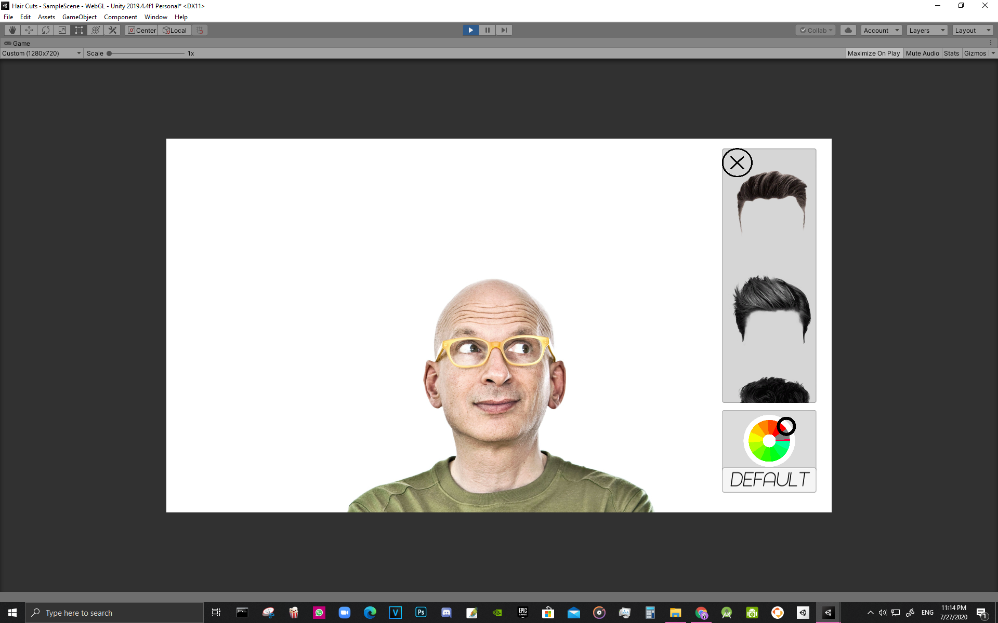Image resolution: width=998 pixels, height=623 pixels.
Task: Open Unity Hub from the taskbar
Action: [803, 613]
